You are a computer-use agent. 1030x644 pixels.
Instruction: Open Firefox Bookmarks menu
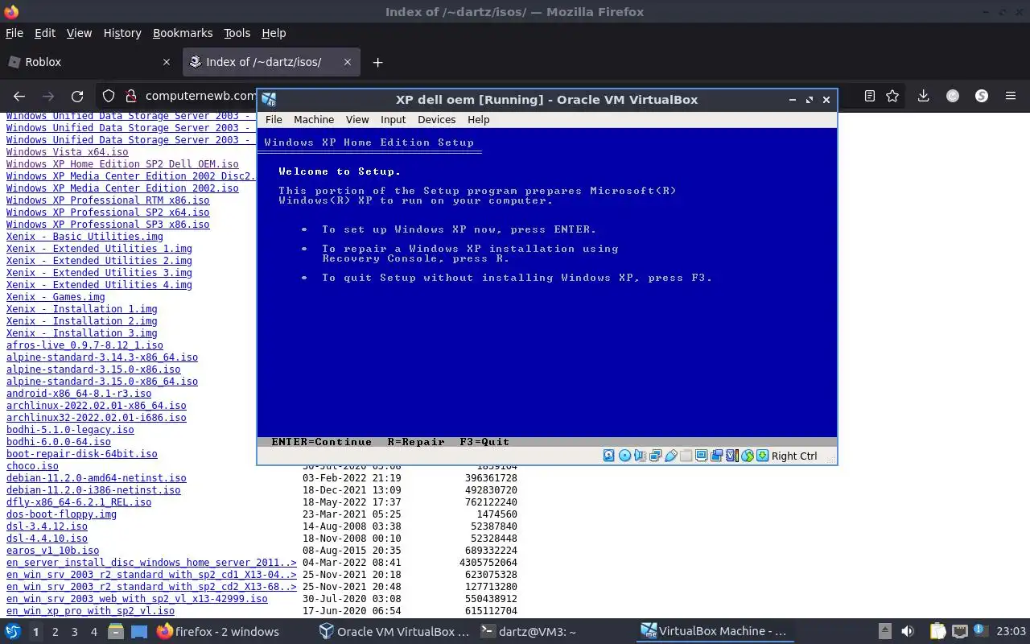183,33
